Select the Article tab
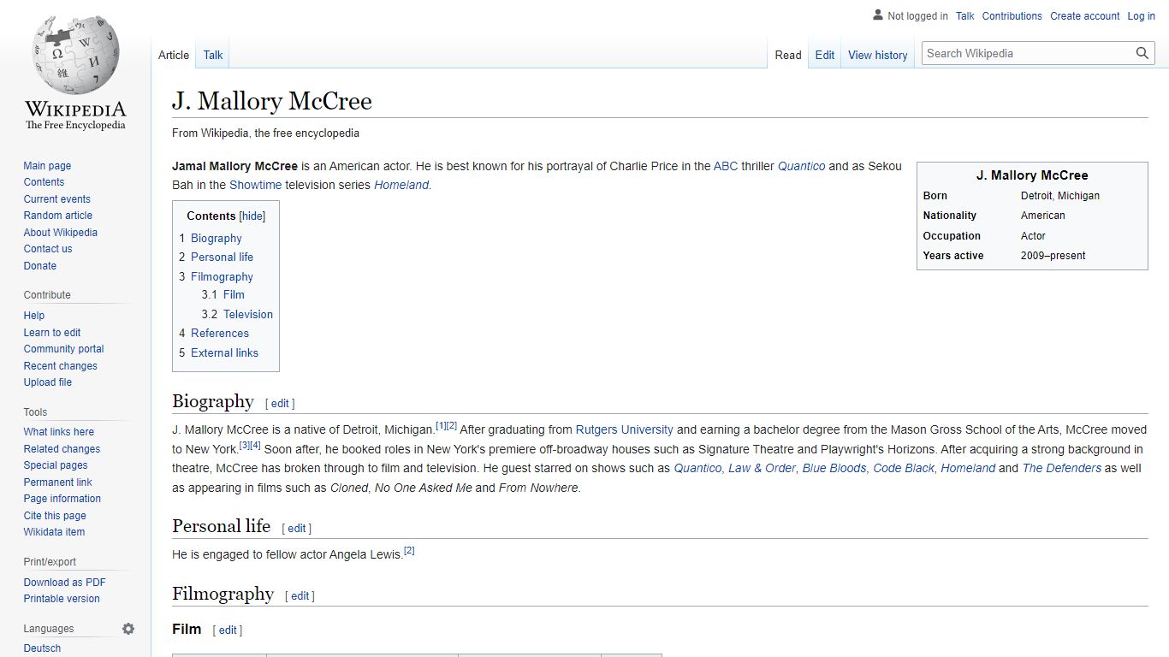The image size is (1169, 657). click(174, 55)
